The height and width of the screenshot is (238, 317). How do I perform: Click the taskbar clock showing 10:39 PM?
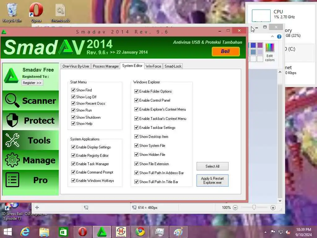point(303,232)
